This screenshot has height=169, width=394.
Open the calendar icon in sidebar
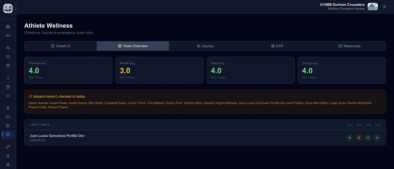(x=8, y=66)
